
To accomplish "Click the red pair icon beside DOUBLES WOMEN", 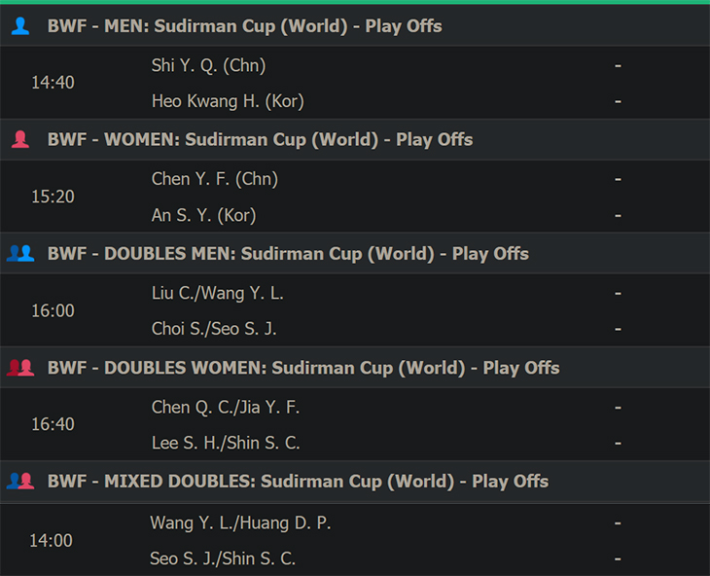I will (x=20, y=367).
